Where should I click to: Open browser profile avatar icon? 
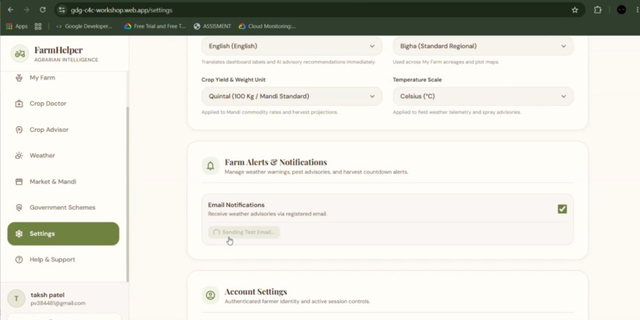pos(621,10)
